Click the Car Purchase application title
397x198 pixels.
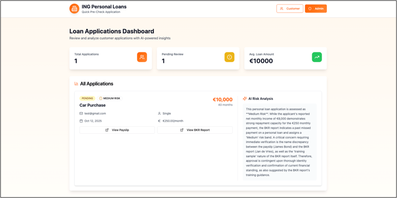92,105
